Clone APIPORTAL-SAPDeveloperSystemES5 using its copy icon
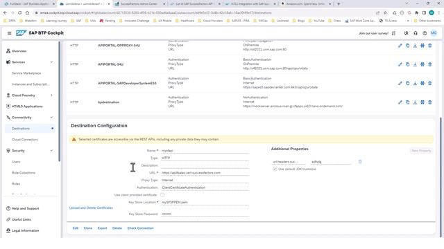Image resolution: width=444 pixels, height=249 pixels. [407, 83]
